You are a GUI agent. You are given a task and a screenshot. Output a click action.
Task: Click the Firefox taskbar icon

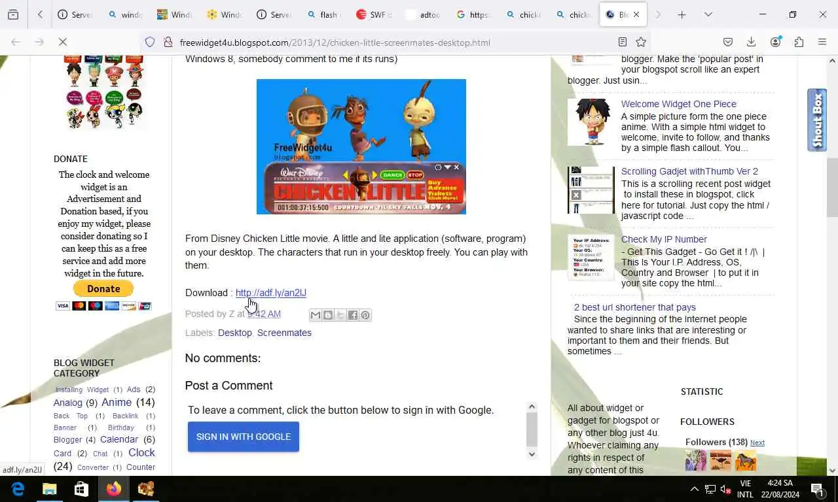click(x=113, y=489)
